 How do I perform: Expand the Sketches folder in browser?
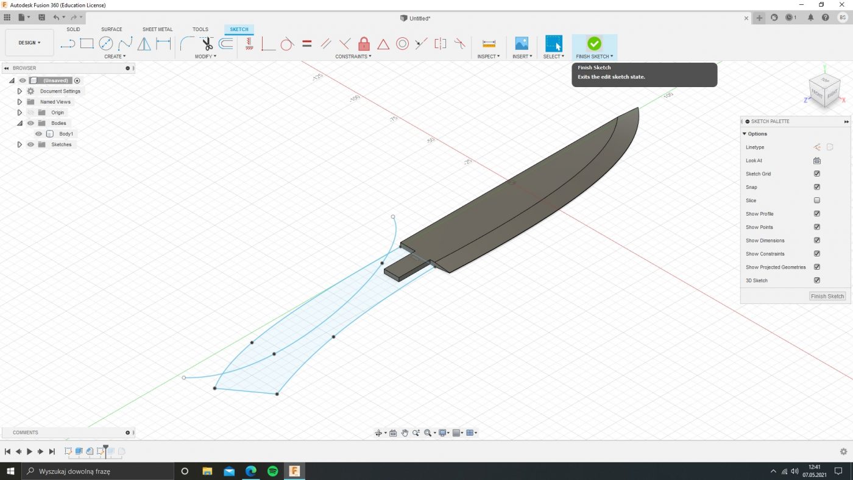[x=19, y=144]
